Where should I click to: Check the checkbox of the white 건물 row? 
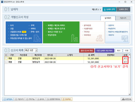[x=6, y=62]
